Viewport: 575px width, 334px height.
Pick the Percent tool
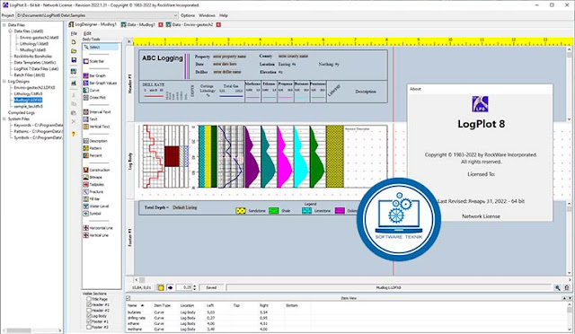93,155
